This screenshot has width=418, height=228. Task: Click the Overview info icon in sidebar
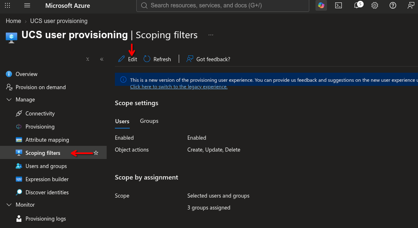tap(9, 74)
